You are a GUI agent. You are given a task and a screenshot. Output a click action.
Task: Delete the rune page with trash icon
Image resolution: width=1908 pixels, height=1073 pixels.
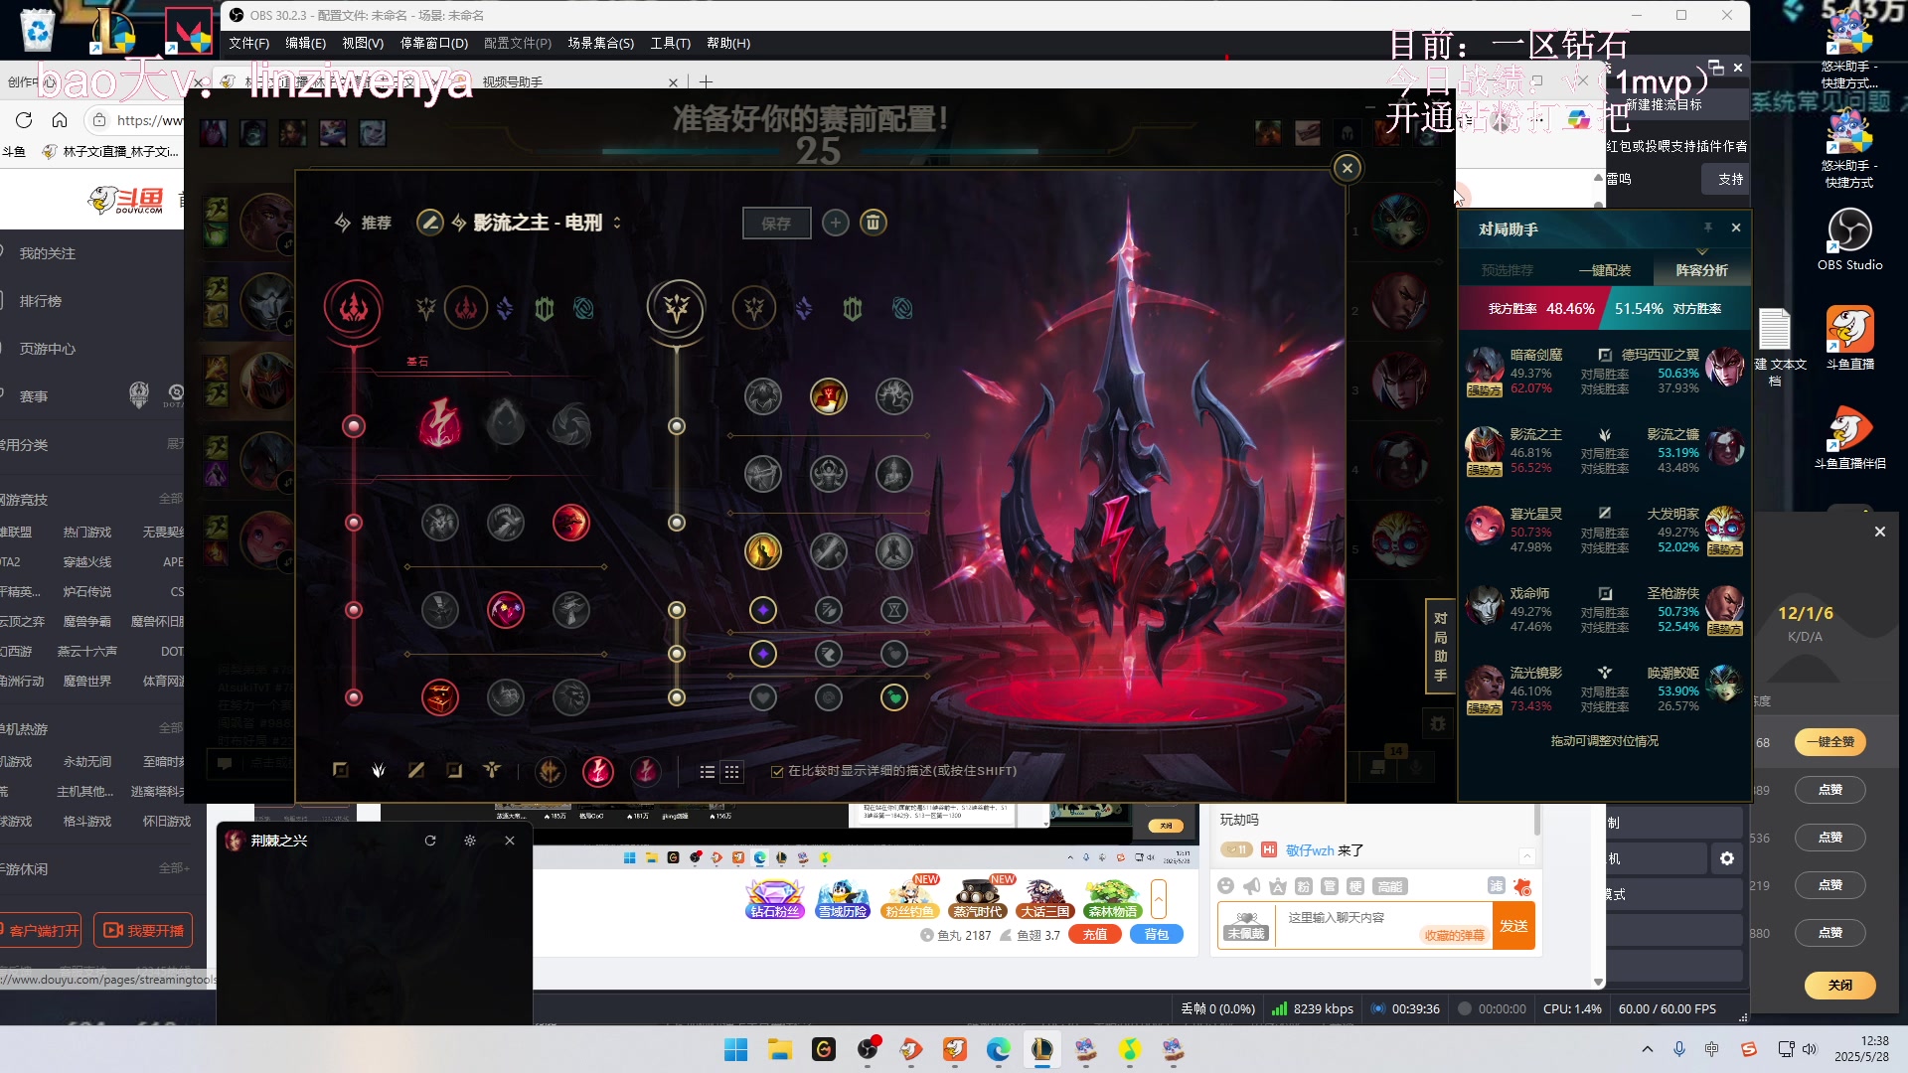[873, 223]
